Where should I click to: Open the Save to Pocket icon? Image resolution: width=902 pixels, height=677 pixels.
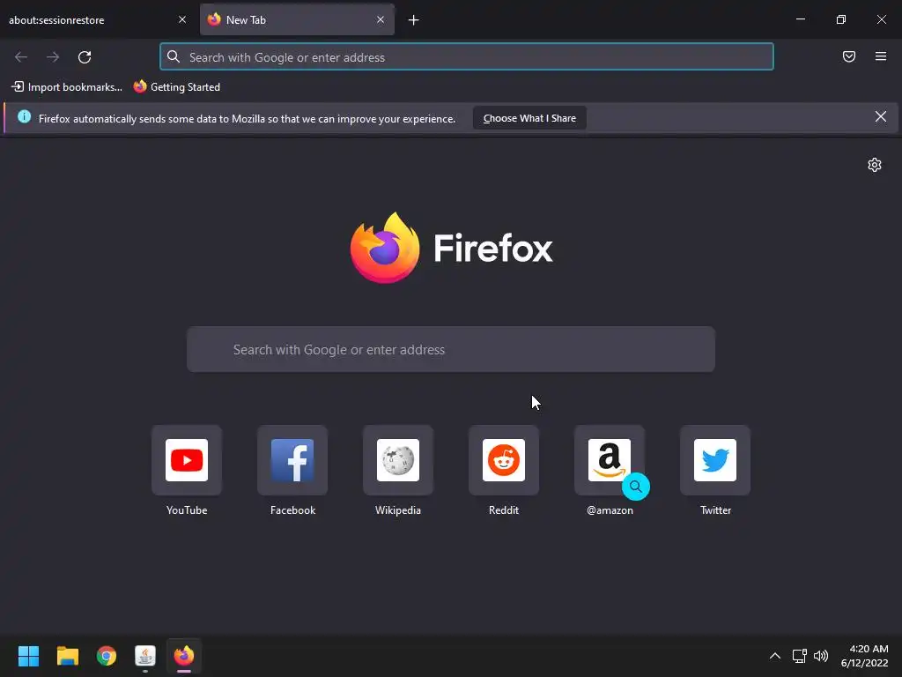coord(849,56)
